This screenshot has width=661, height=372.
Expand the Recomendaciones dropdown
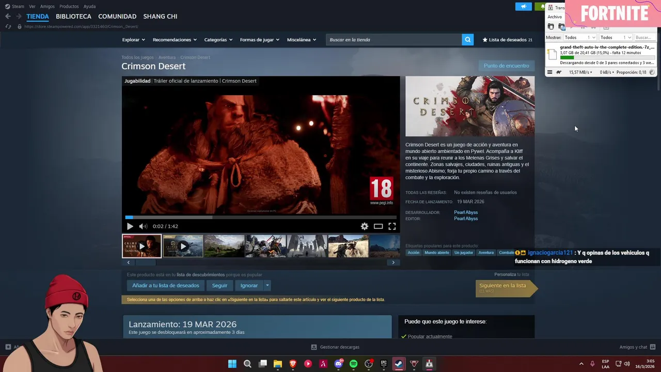175,40
